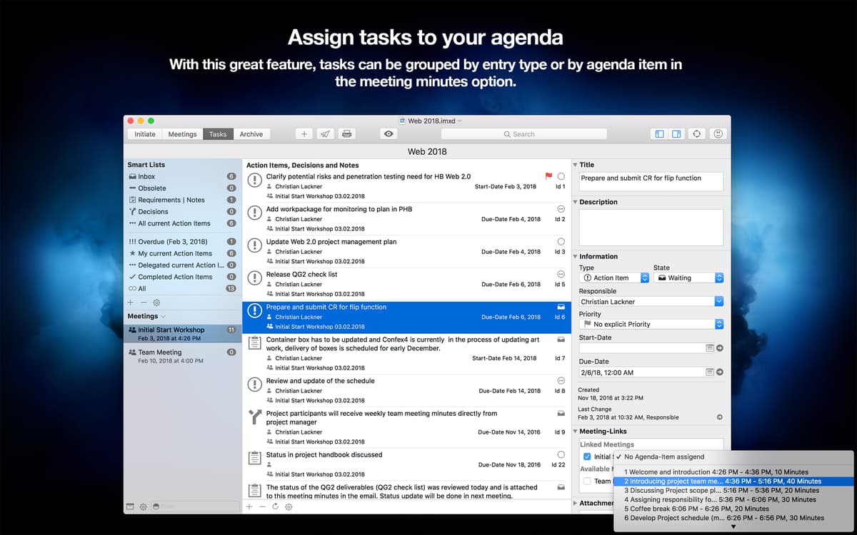This screenshot has width=857, height=535.
Task: Collapse the Meeting-Links section triangle
Action: coord(576,432)
